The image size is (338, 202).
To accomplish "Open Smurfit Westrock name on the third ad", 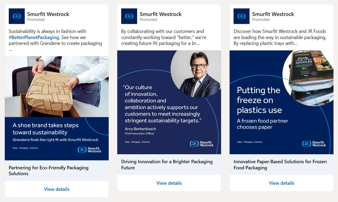I will click(273, 14).
